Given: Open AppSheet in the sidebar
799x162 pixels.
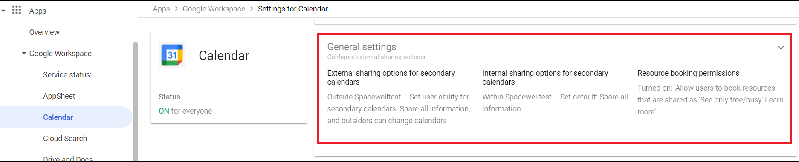Looking at the screenshot, I should click(59, 96).
